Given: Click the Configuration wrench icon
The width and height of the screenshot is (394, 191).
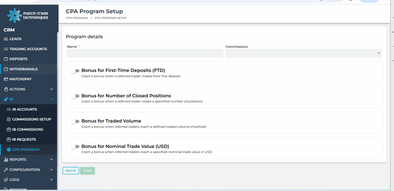Looking at the screenshot, I should coord(6,169).
